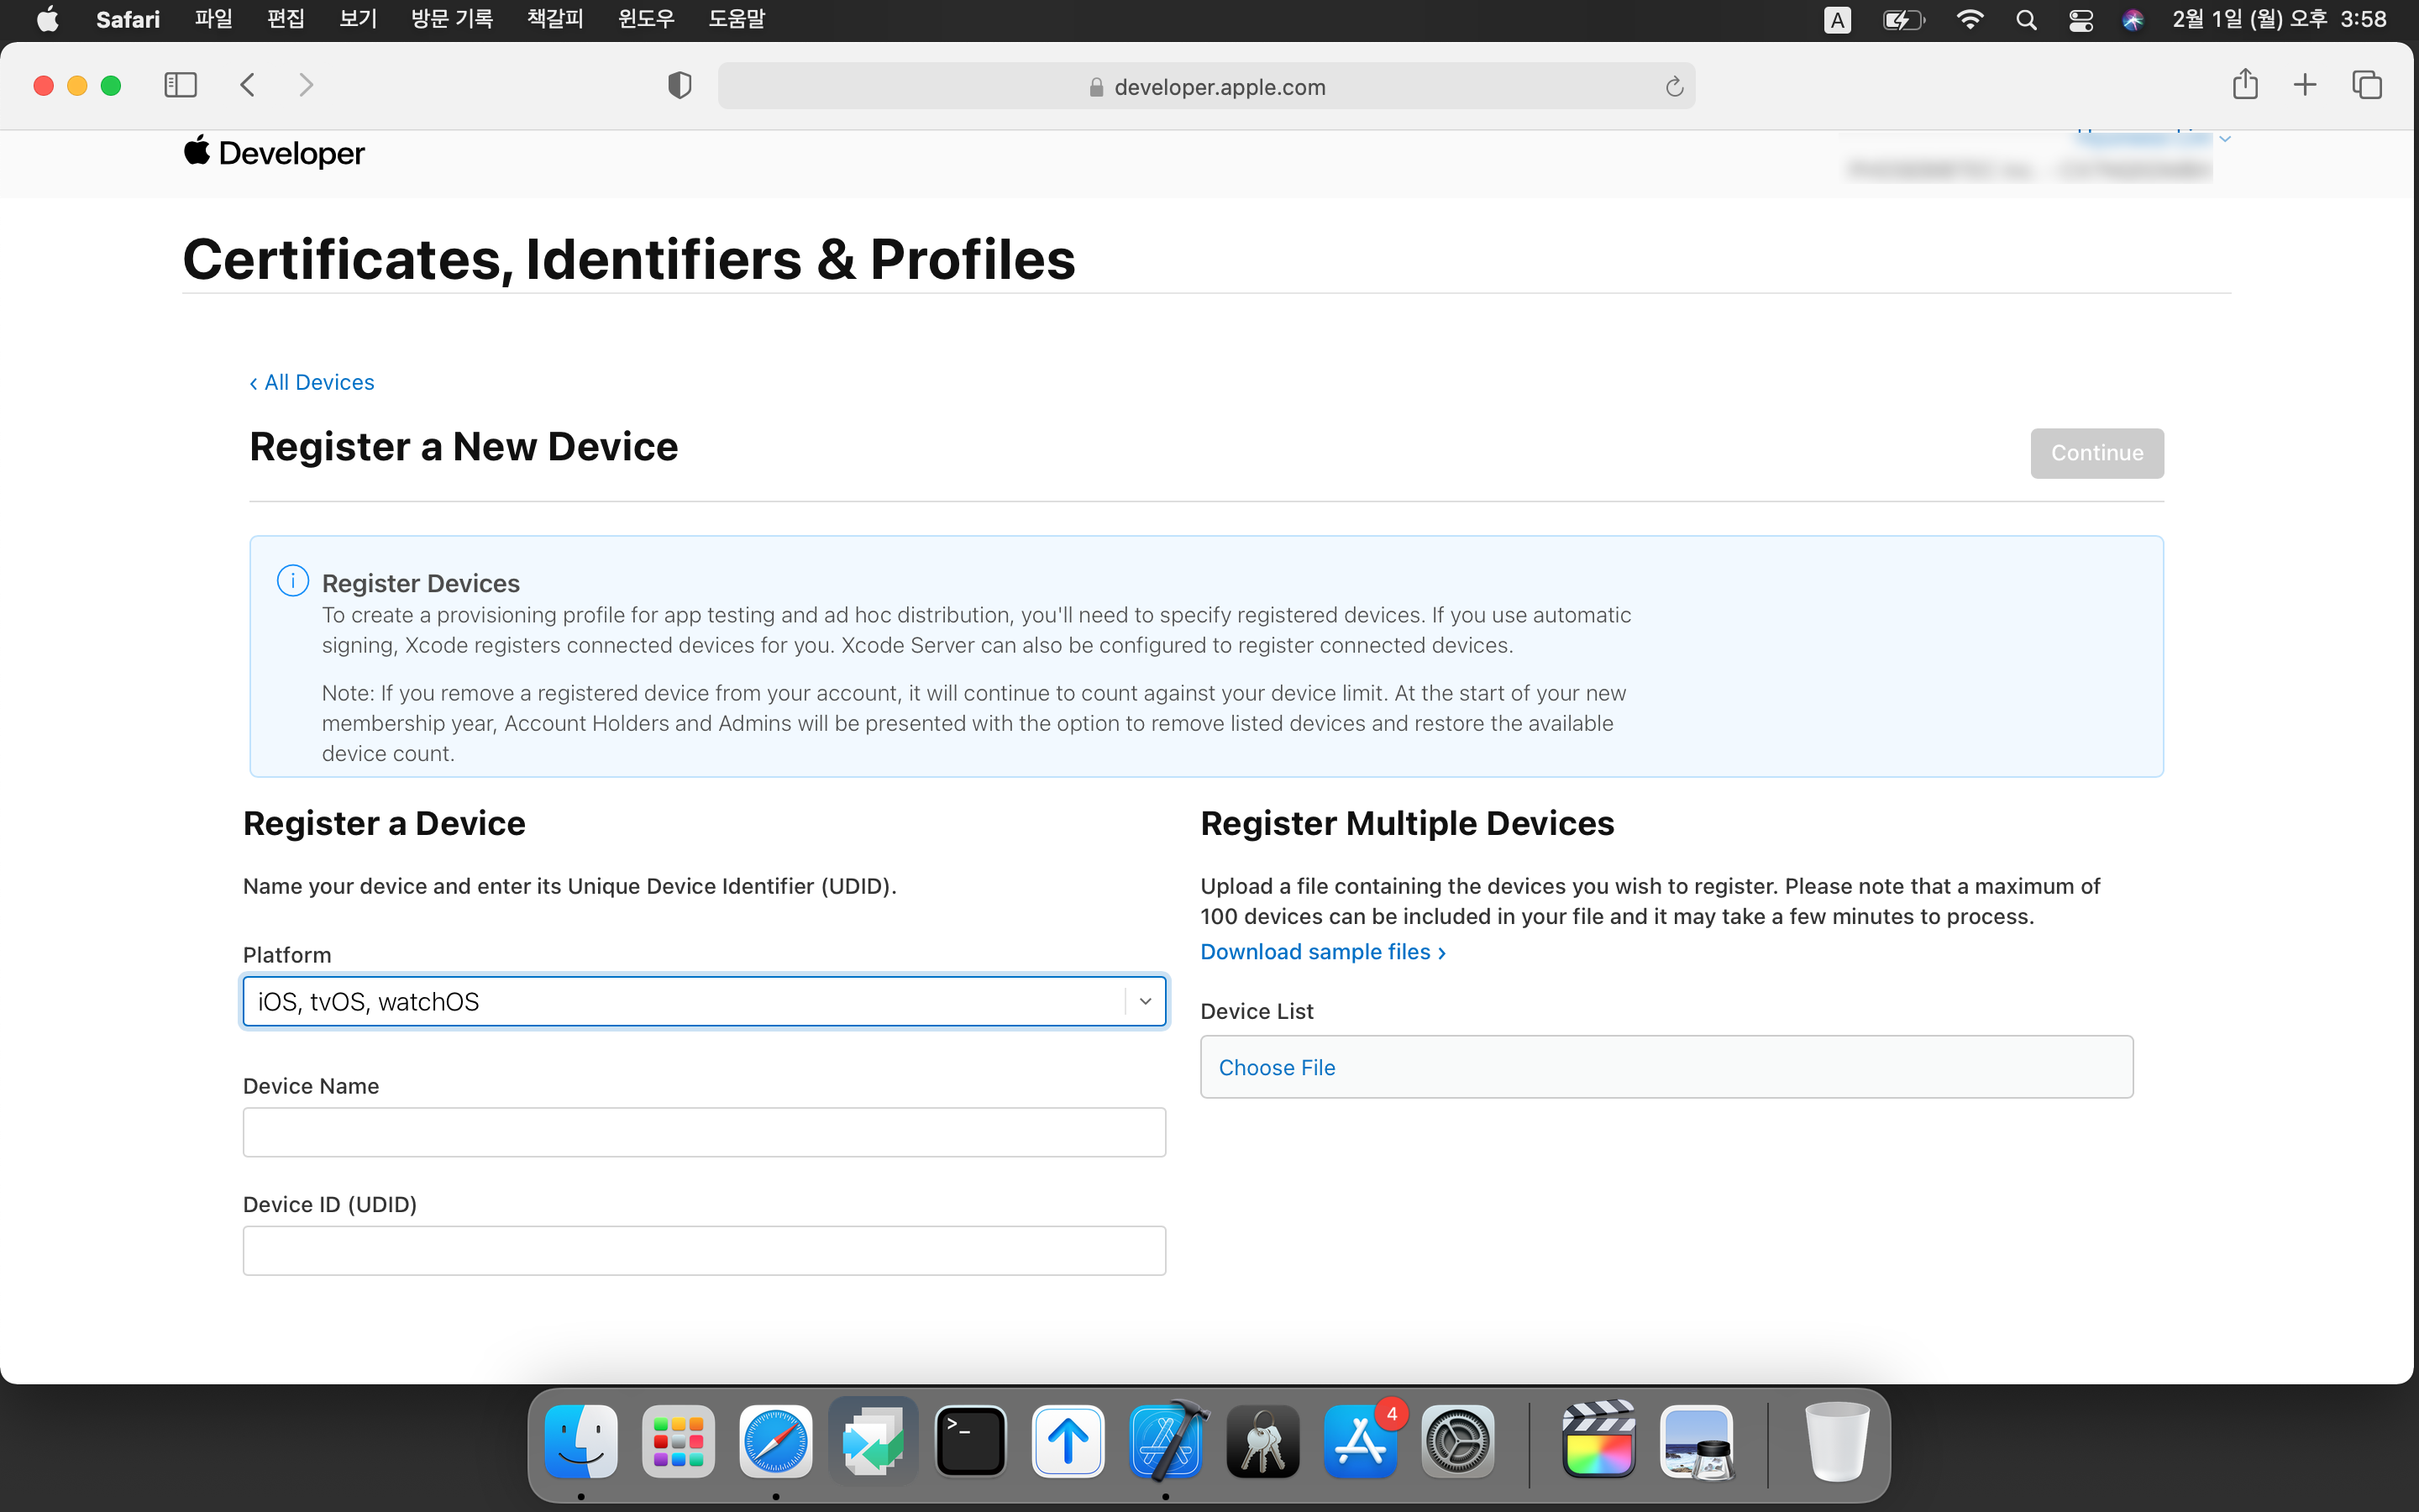Open the 책갈피 menu
This screenshot has width=2419, height=1512.
pyautogui.click(x=554, y=19)
